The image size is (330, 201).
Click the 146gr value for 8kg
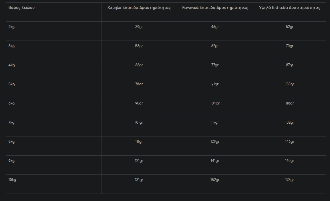pos(290,141)
